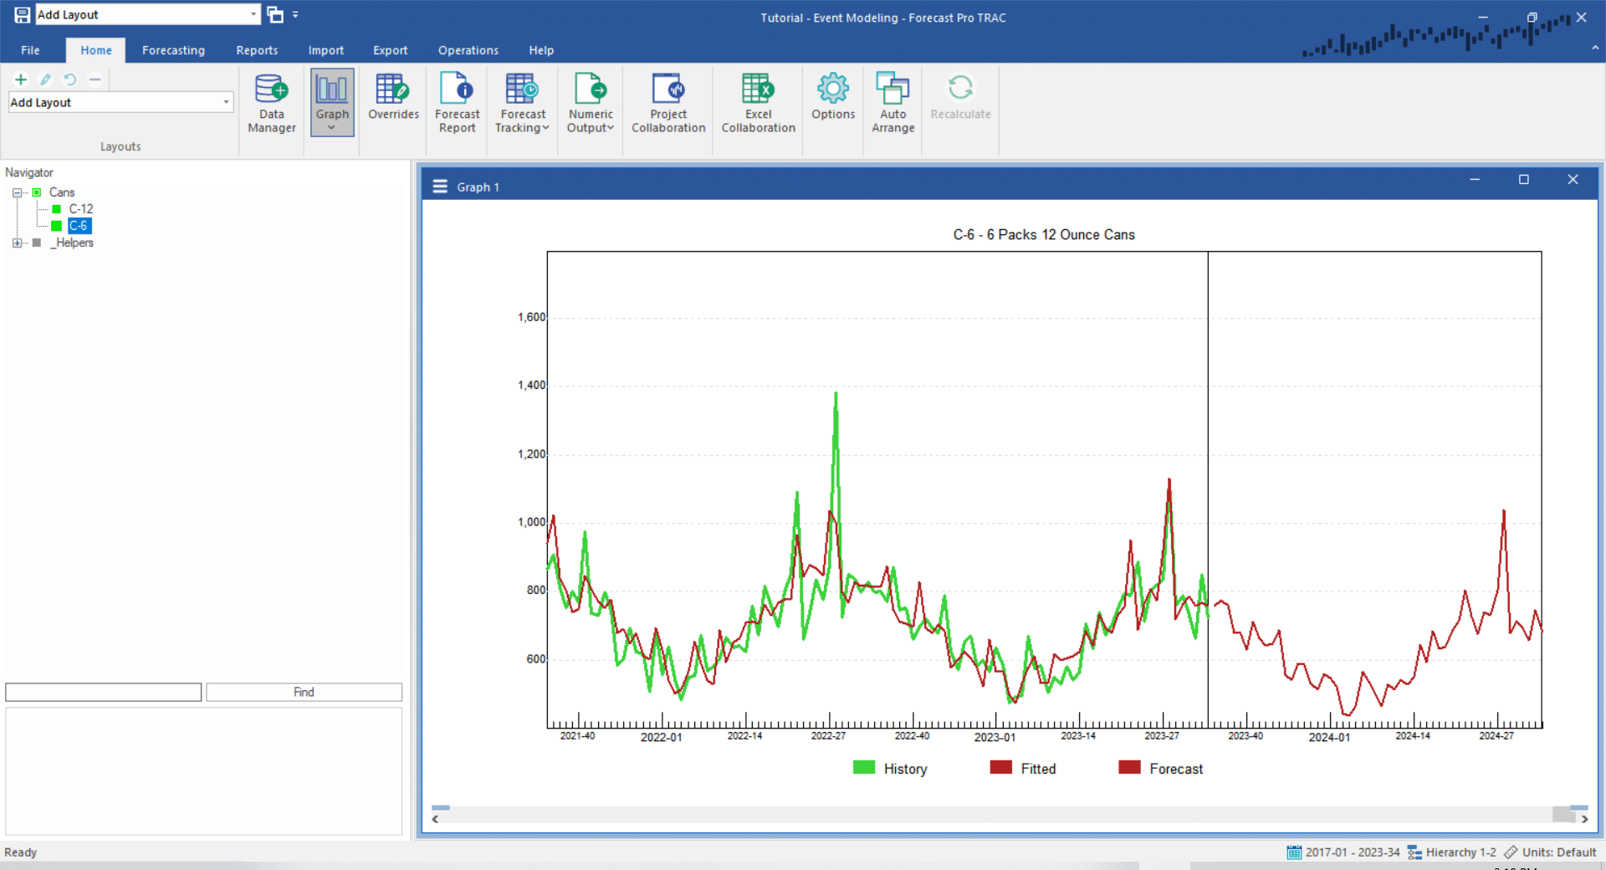Collapse the Cans node in the Navigator

click(x=16, y=192)
